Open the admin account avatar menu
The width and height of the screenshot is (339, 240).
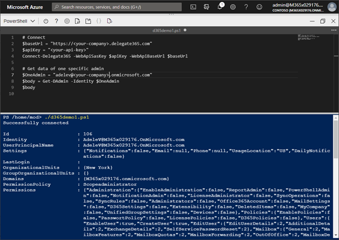[332, 7]
